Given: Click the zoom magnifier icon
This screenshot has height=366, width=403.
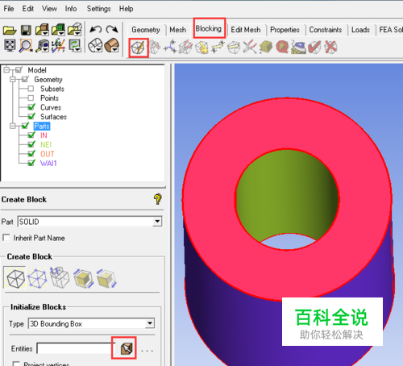Looking at the screenshot, I should click(26, 46).
